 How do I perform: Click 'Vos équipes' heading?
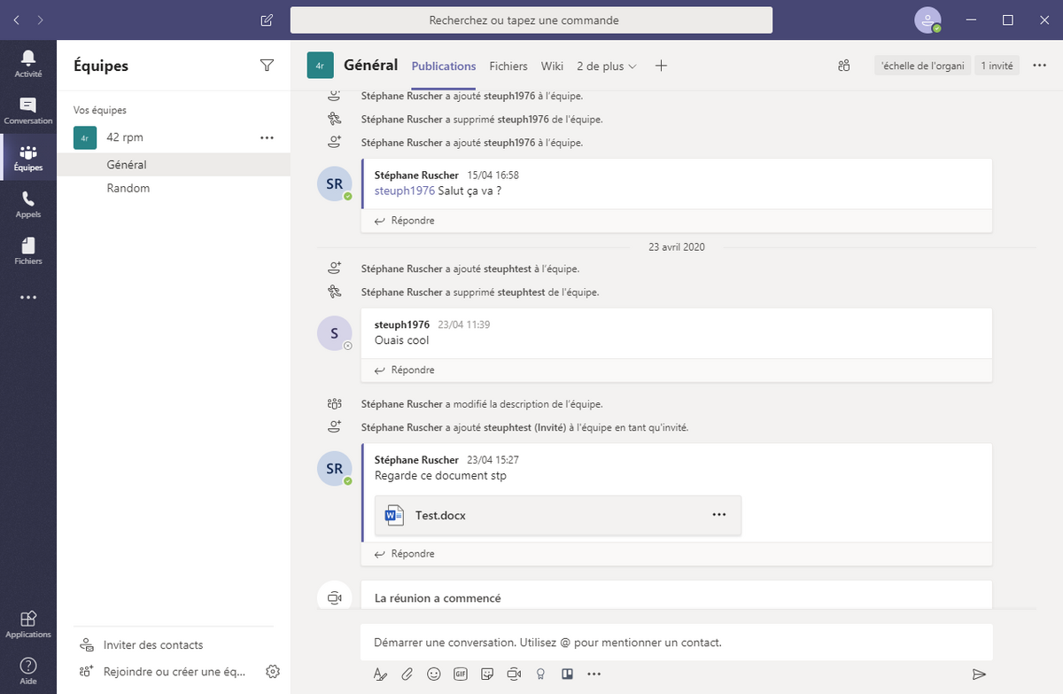coord(100,111)
